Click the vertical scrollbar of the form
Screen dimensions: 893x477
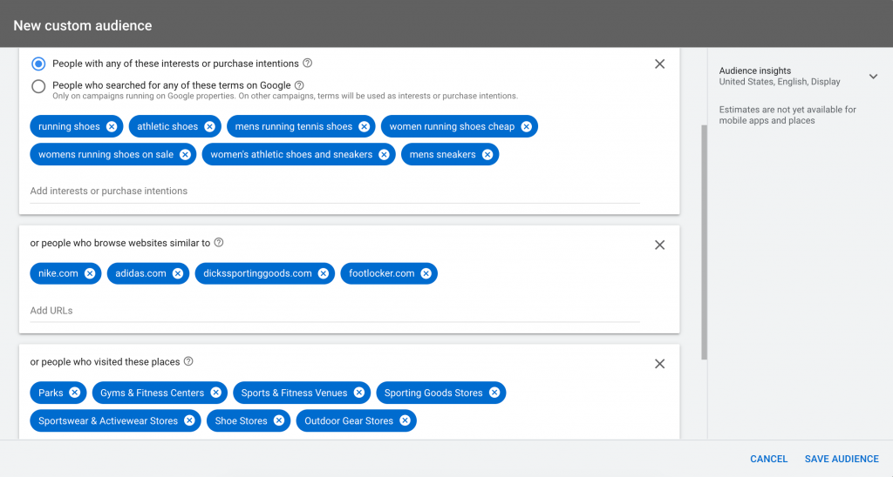click(x=705, y=243)
